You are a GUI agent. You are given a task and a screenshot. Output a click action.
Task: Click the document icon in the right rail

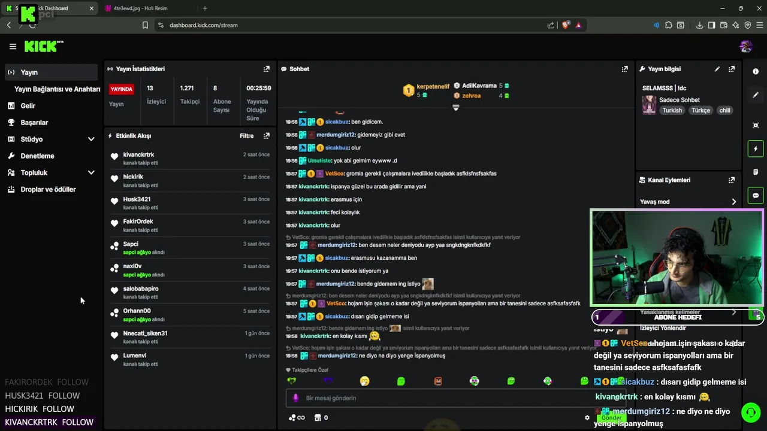pos(756,172)
